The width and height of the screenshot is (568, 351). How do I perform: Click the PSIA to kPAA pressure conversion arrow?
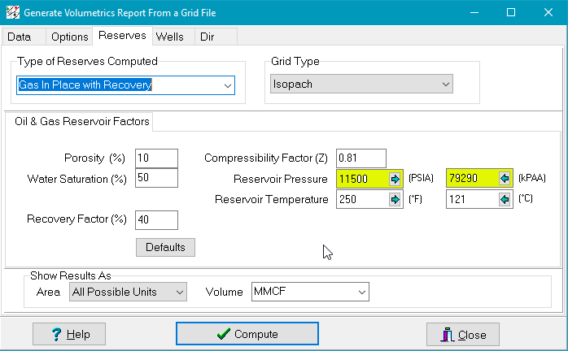(395, 179)
